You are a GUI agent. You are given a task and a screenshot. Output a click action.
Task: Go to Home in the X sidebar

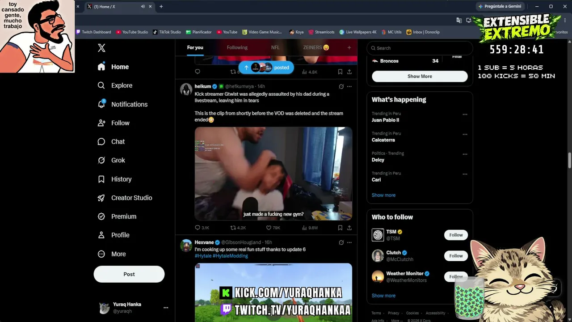(114, 67)
